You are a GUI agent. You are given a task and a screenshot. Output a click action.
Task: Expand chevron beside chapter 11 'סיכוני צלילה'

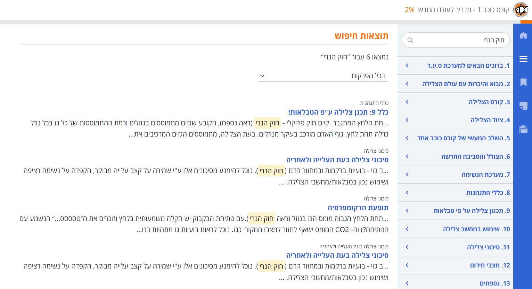[407, 247]
